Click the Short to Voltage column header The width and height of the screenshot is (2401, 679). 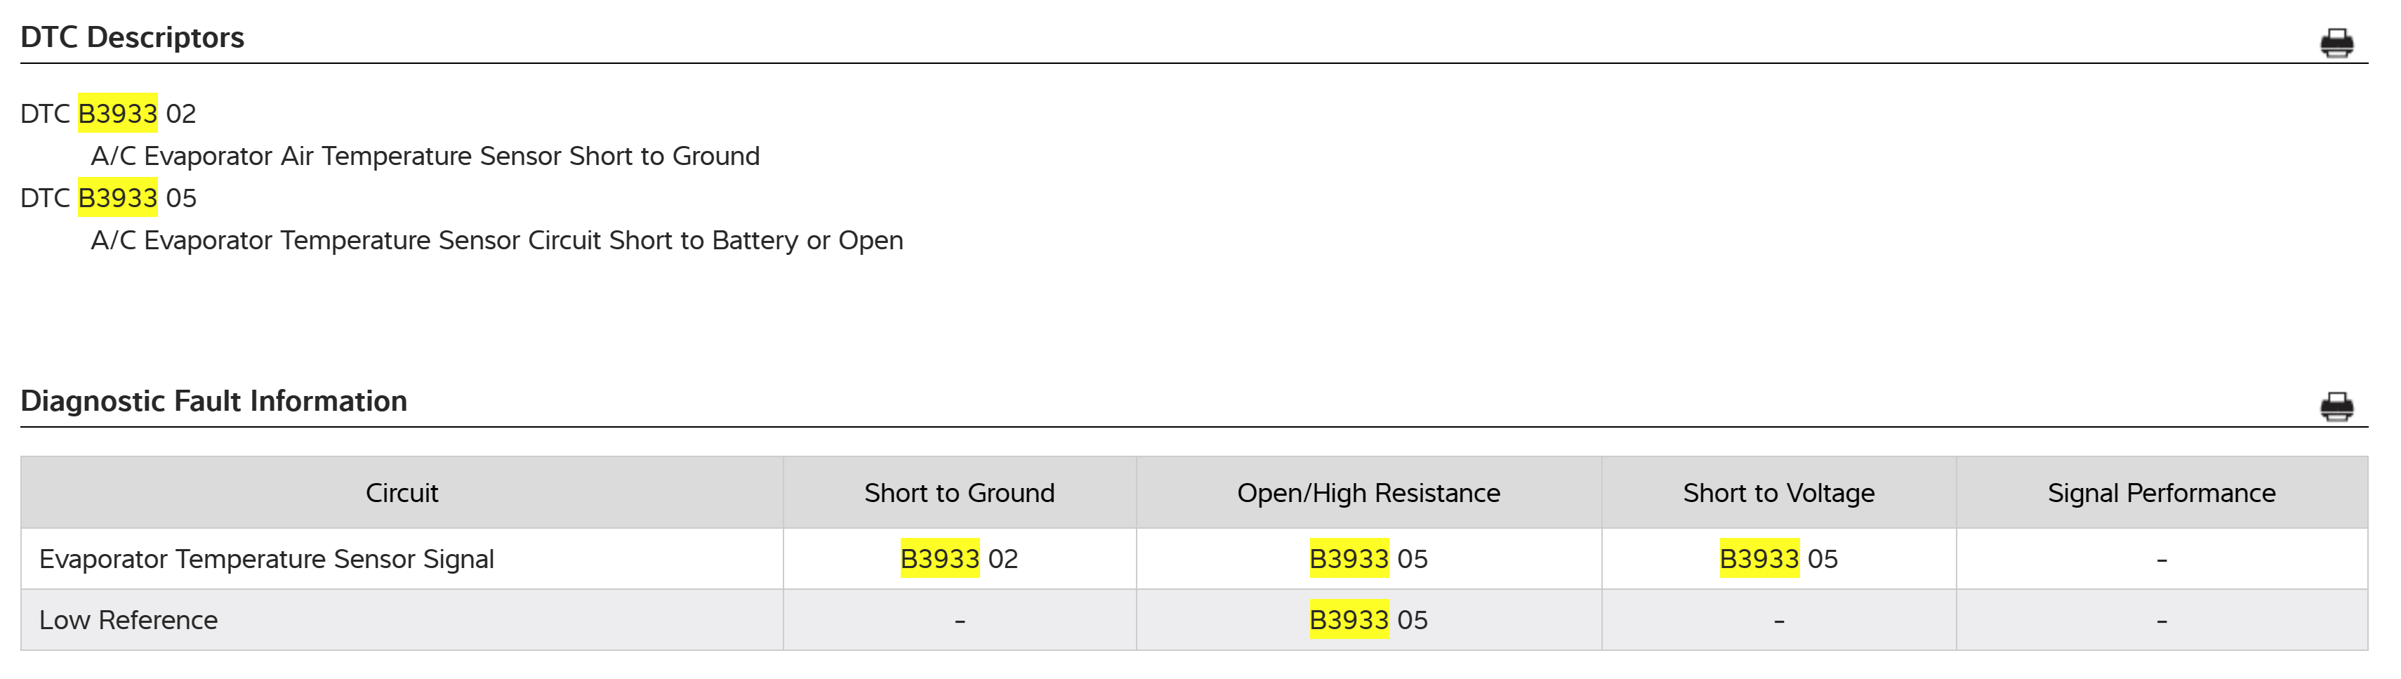point(1778,492)
